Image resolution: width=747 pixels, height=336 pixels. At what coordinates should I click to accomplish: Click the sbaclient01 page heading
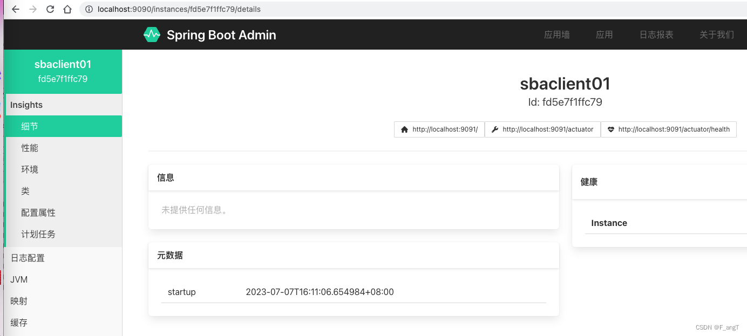565,84
